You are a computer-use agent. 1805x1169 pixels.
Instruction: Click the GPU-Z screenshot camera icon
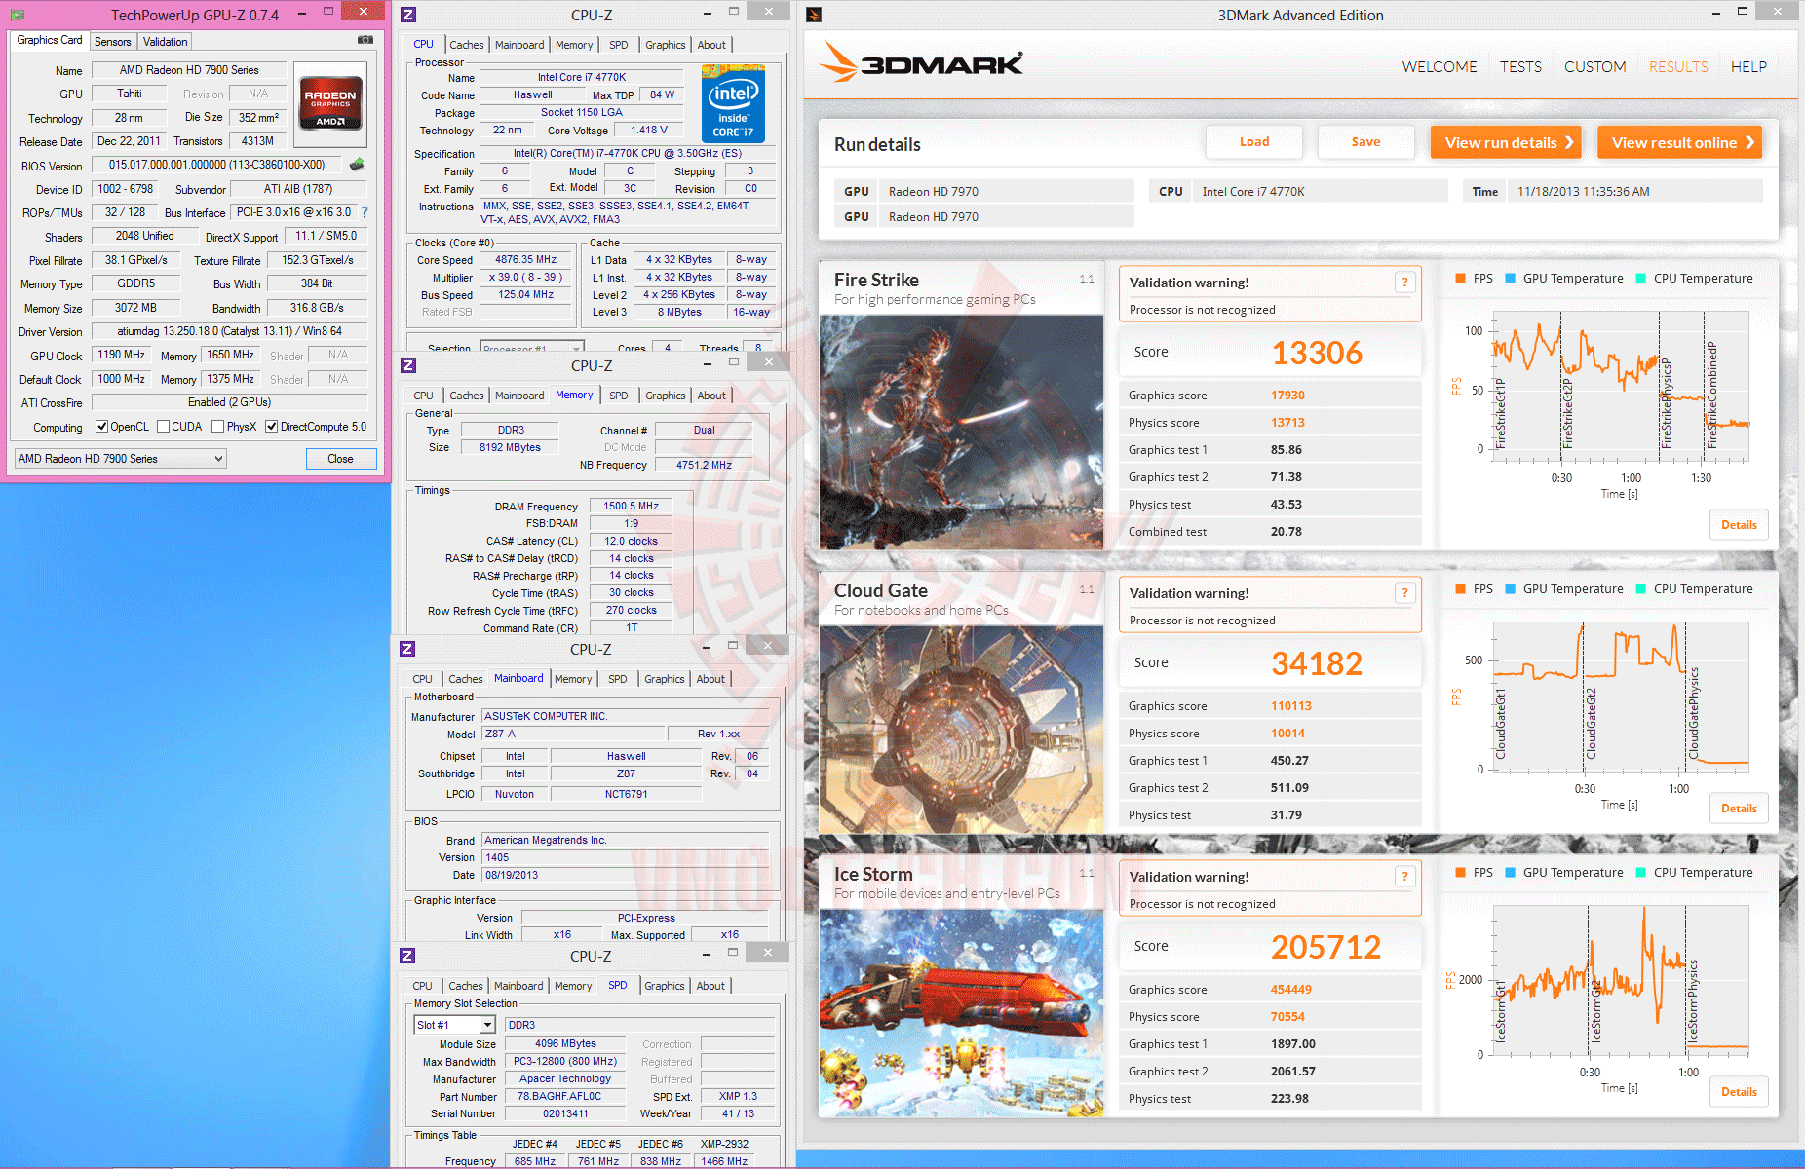(x=365, y=40)
